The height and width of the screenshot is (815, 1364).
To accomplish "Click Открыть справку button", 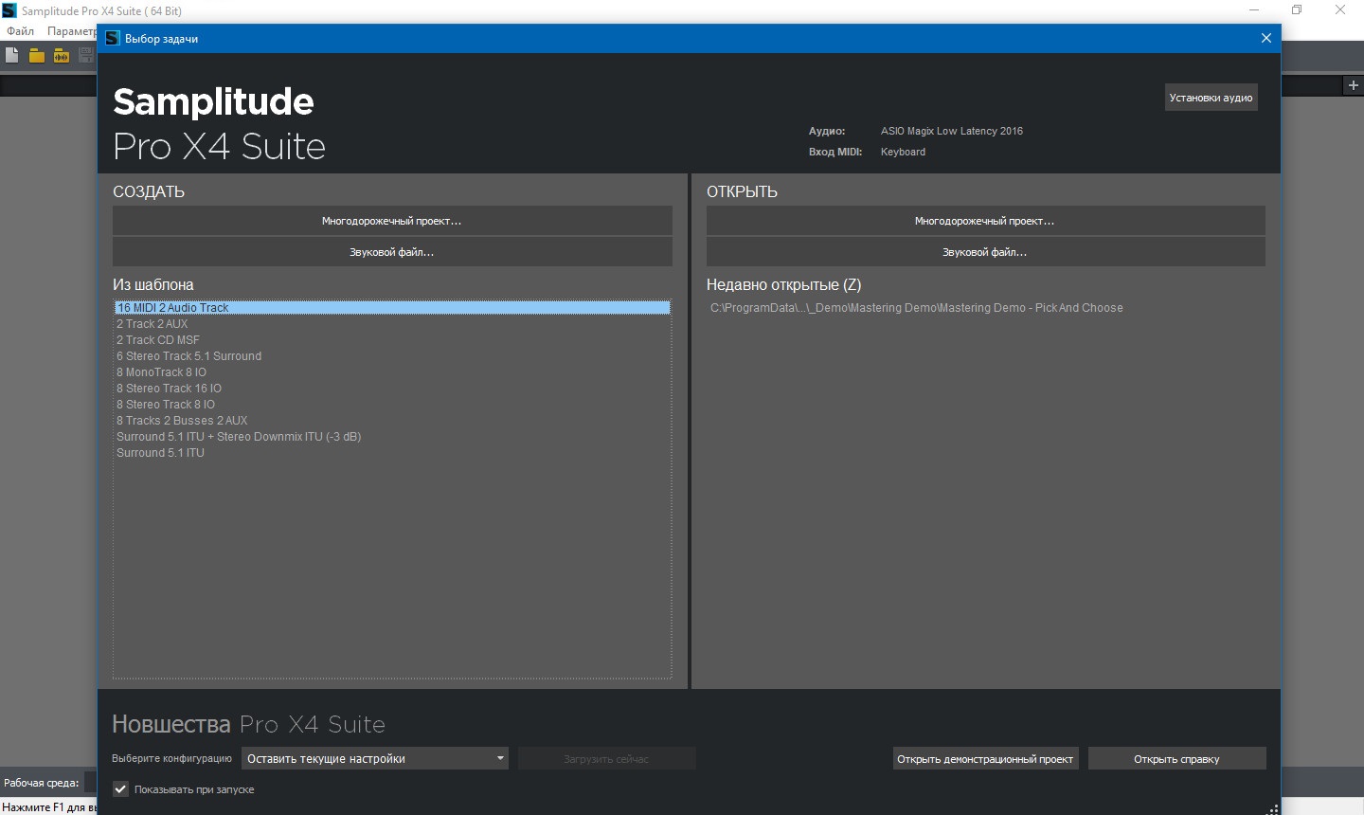I will (x=1176, y=759).
